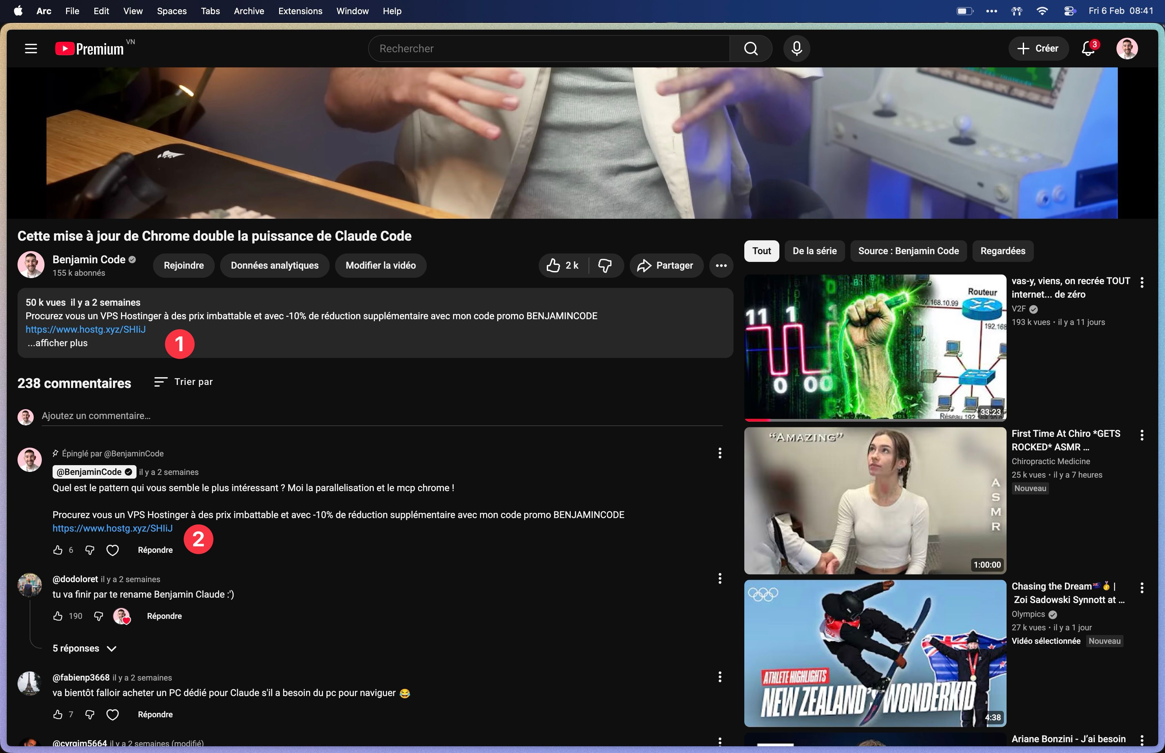Open the three-dot menu next to Partager
The image size is (1165, 753).
pos(721,266)
